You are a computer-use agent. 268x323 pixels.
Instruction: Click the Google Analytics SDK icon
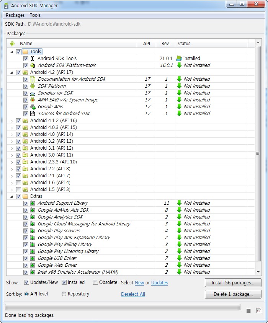point(33,217)
